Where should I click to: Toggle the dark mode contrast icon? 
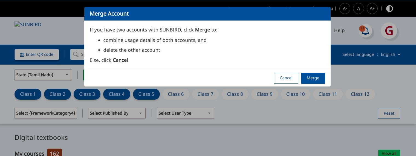coord(389,8)
